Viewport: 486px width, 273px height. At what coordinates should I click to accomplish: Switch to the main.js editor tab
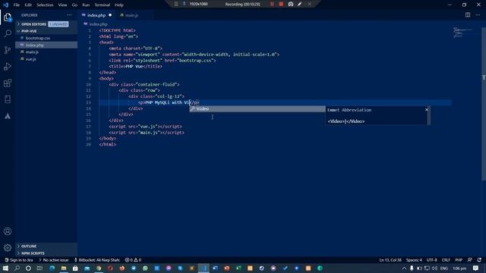[x=131, y=15]
